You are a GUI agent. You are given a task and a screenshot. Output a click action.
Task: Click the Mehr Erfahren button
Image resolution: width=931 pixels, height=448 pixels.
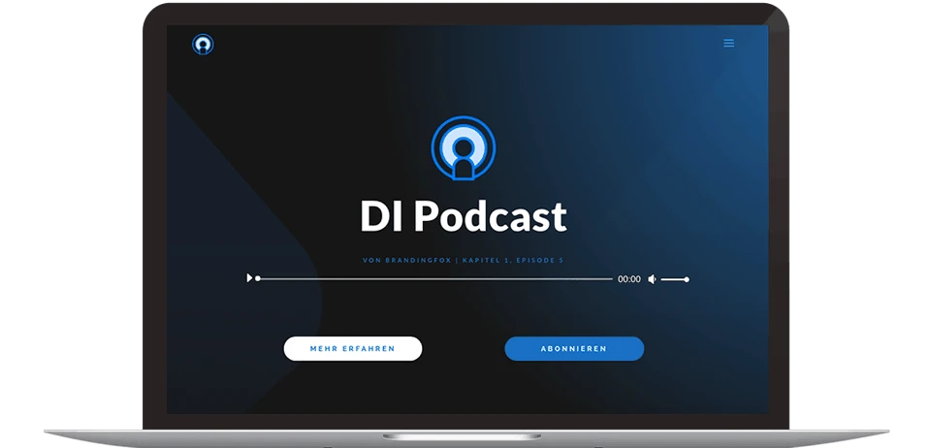pos(353,349)
